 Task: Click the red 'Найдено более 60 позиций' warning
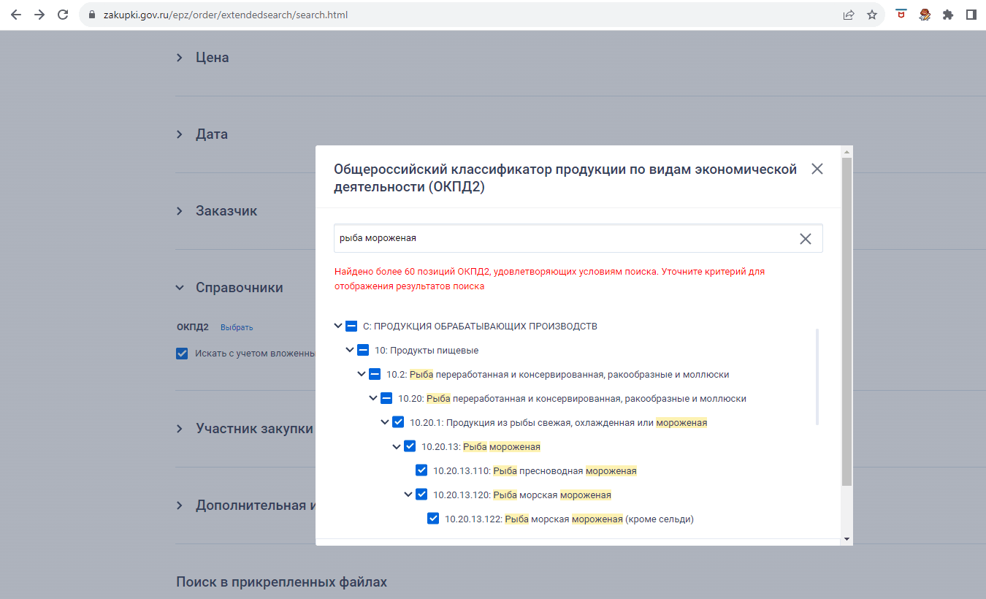(549, 279)
